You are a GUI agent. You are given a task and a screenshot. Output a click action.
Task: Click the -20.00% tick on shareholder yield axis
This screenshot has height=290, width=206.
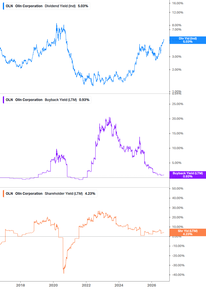[x=178, y=256]
